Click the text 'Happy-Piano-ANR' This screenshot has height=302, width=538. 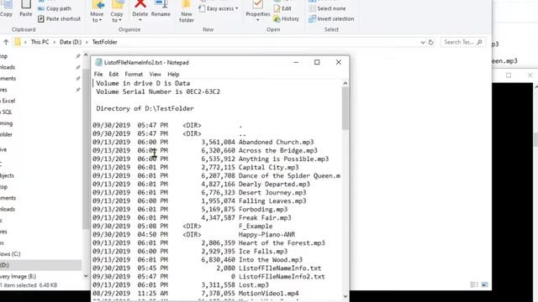(x=267, y=235)
